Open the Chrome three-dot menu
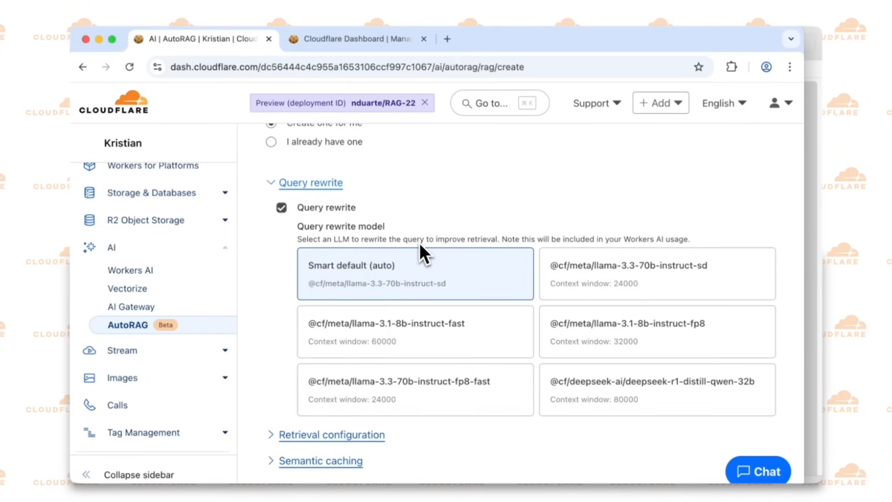This screenshot has width=892, height=502. click(789, 67)
